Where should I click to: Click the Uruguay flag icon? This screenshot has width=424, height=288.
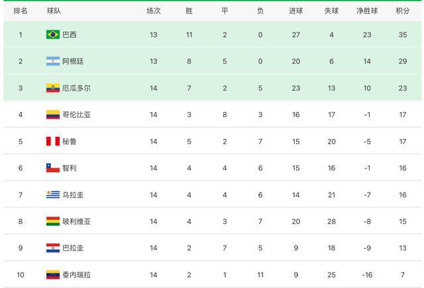pos(53,195)
